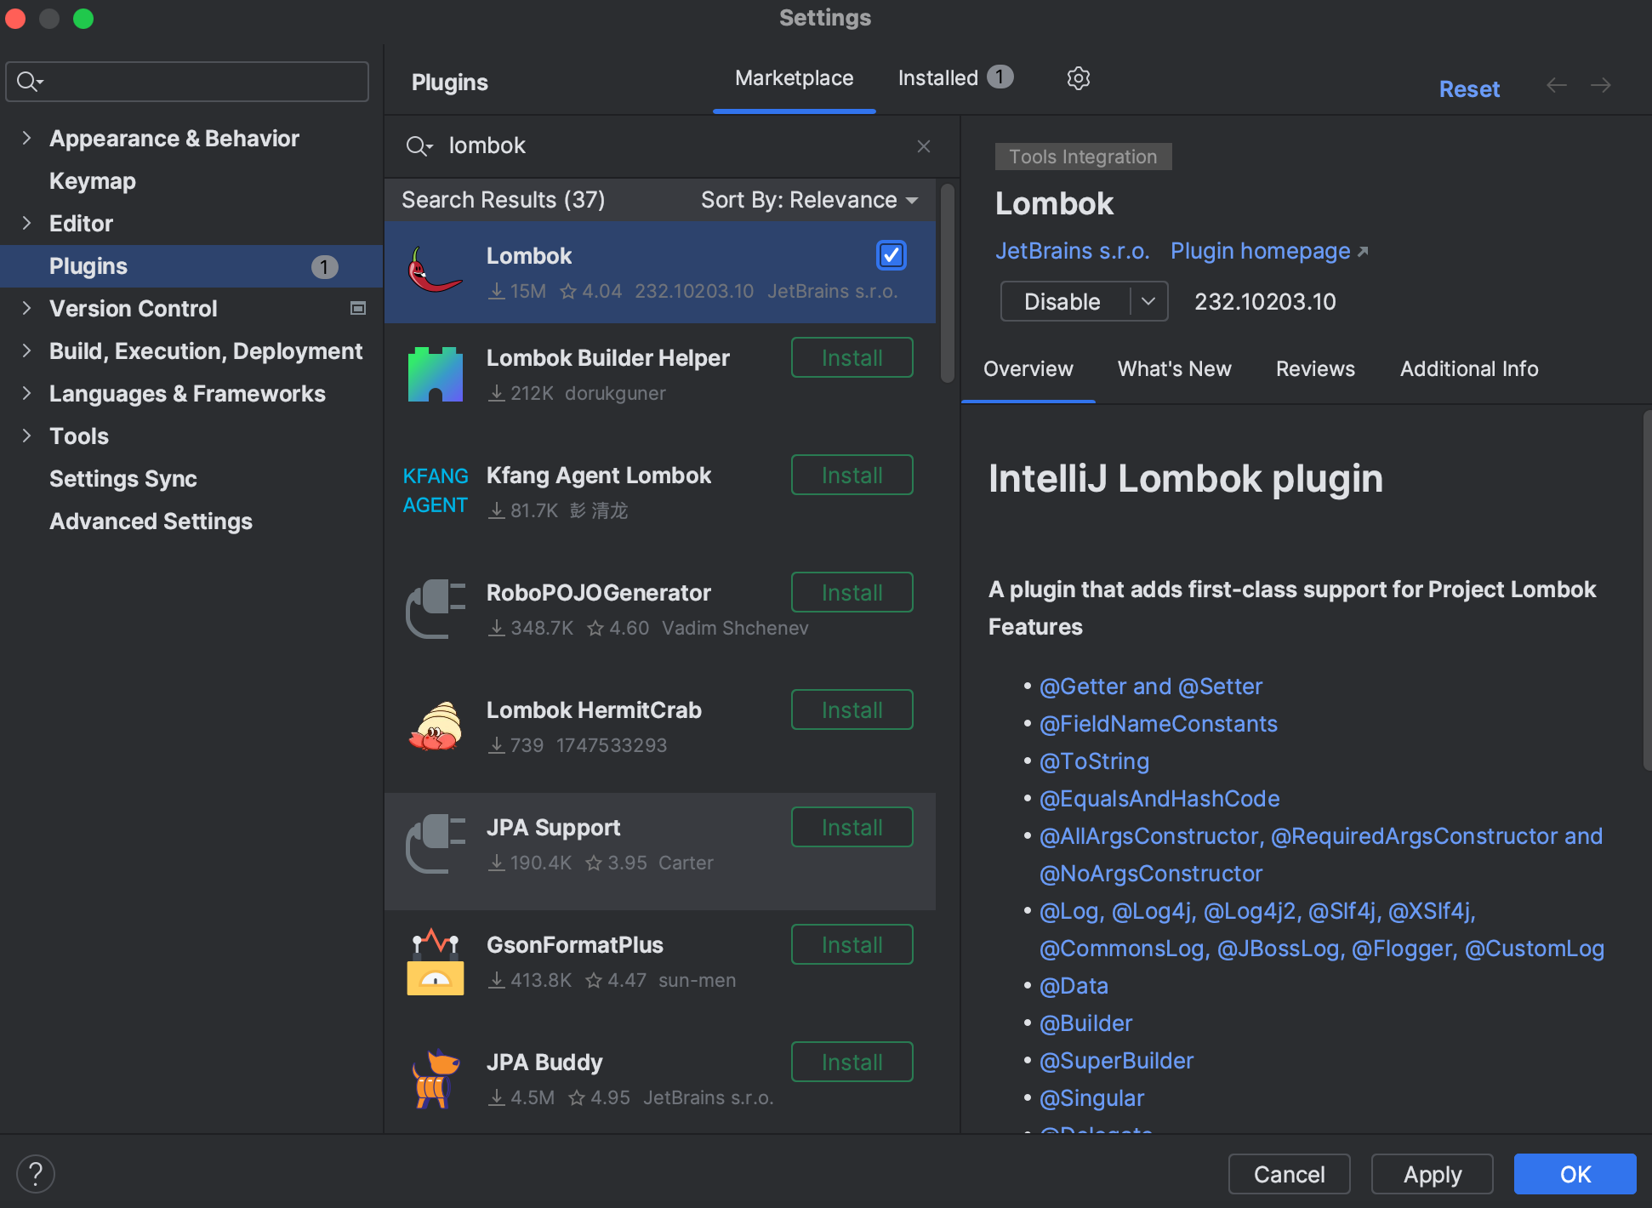The image size is (1652, 1208).
Task: Install Lombok HermitCrab plugin
Action: click(x=852, y=710)
